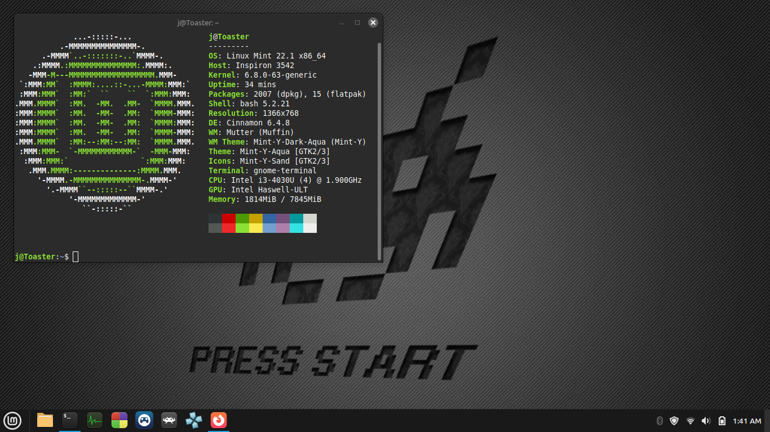Click the 'Icons: Mint-Y-Sand [GTK2/3]' line
The height and width of the screenshot is (432, 770).
(x=269, y=161)
